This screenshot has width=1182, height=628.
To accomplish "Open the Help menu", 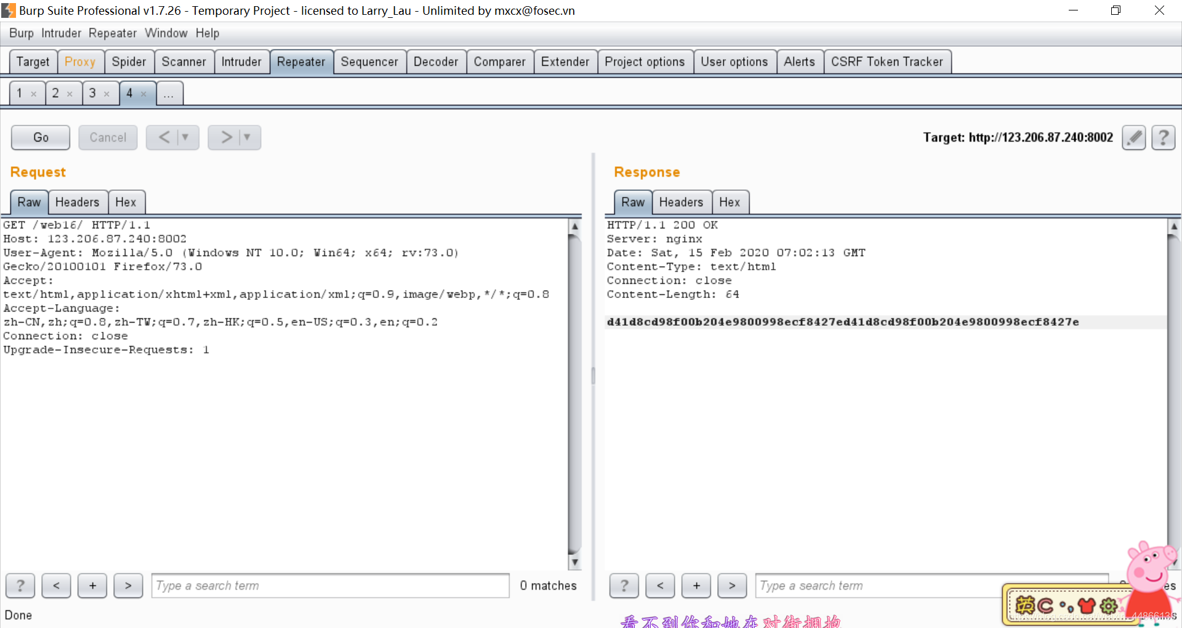I will pyautogui.click(x=207, y=33).
